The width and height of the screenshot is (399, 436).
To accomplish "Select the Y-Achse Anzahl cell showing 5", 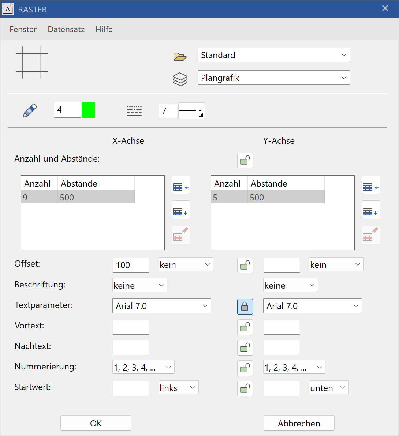I will pos(230,197).
